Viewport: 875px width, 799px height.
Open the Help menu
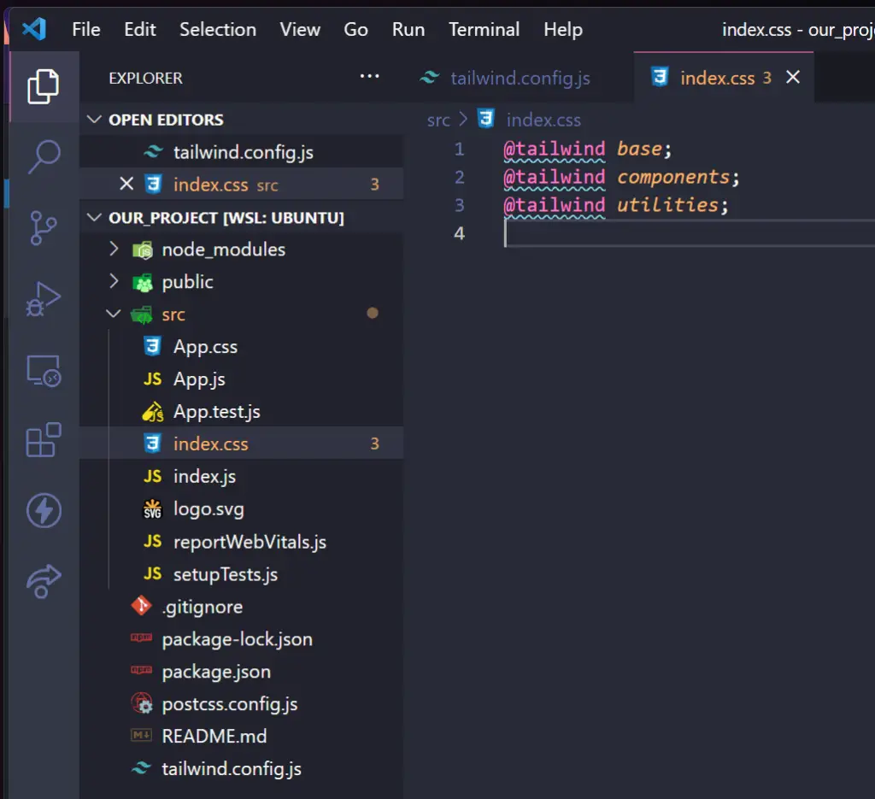tap(563, 29)
